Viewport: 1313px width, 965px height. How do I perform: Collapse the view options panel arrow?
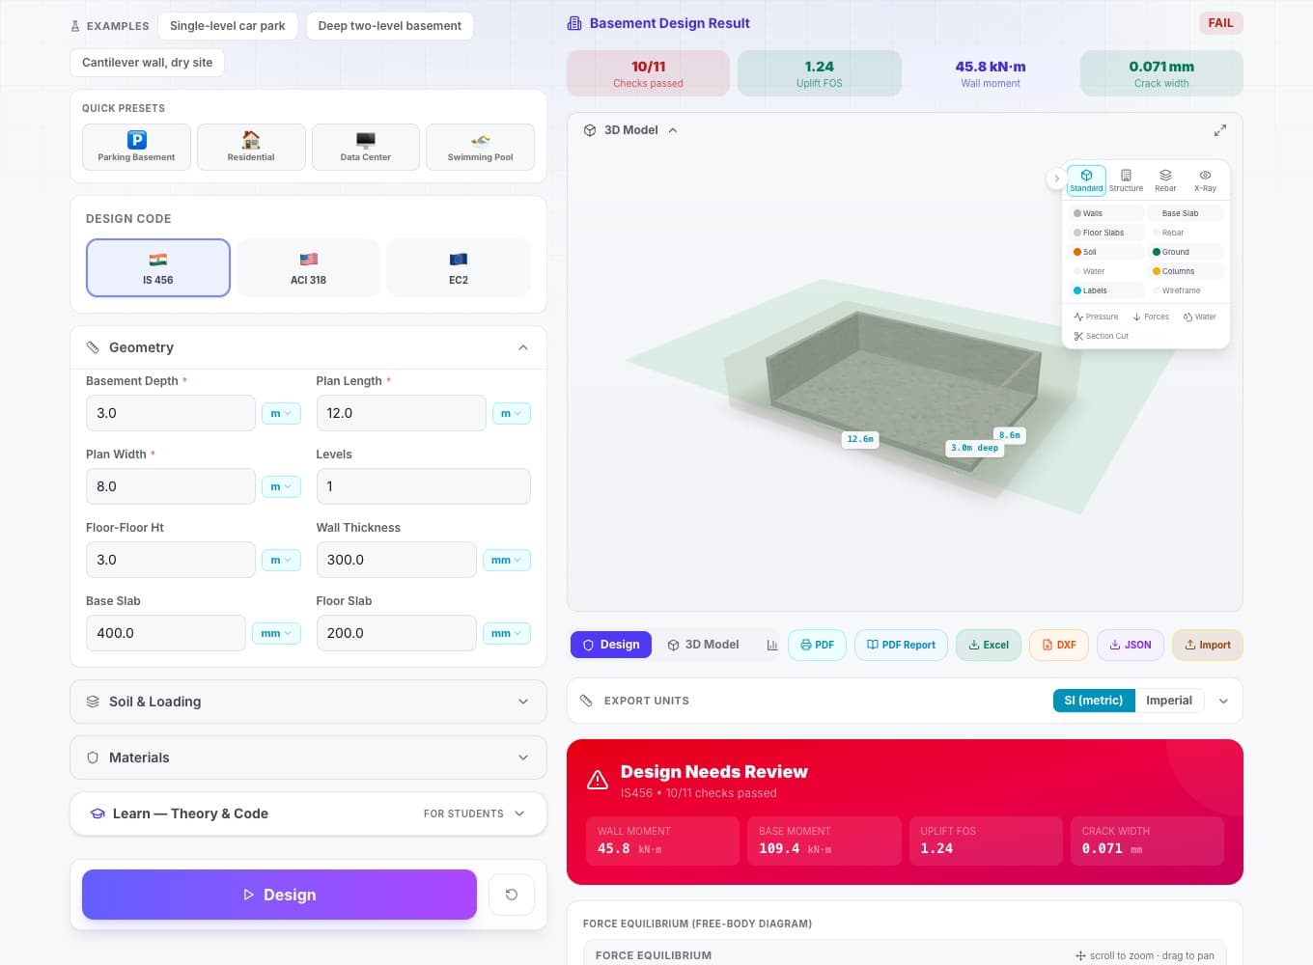1057,179
